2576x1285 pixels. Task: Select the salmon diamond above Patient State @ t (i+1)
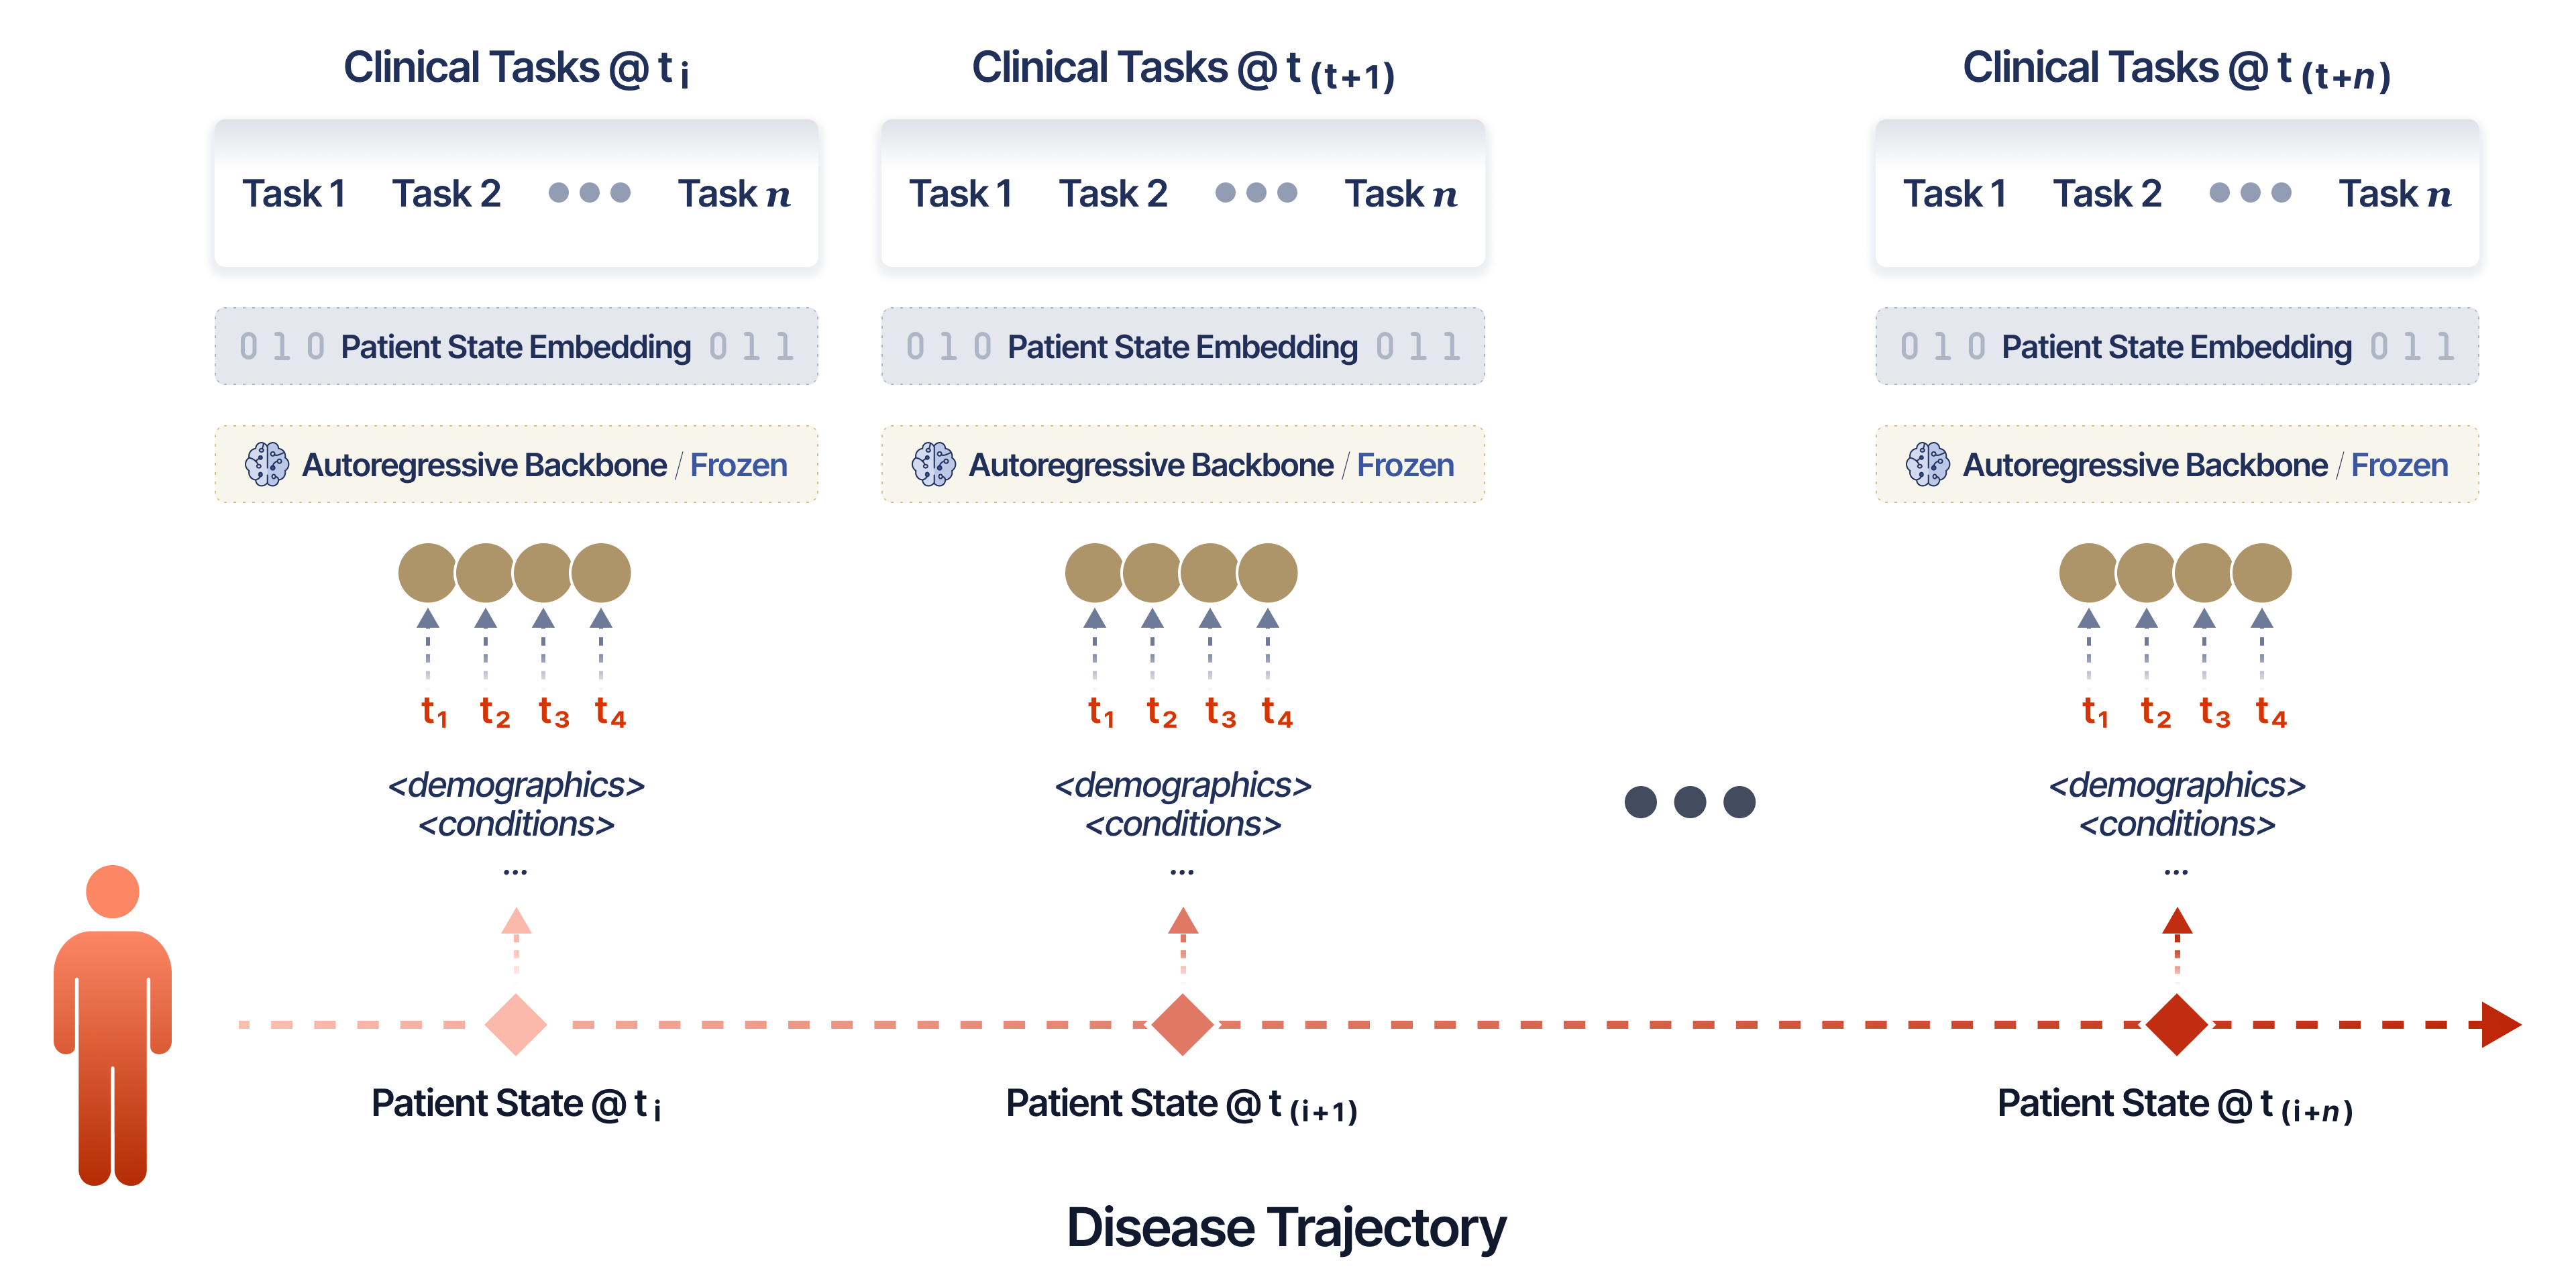click(1182, 1025)
